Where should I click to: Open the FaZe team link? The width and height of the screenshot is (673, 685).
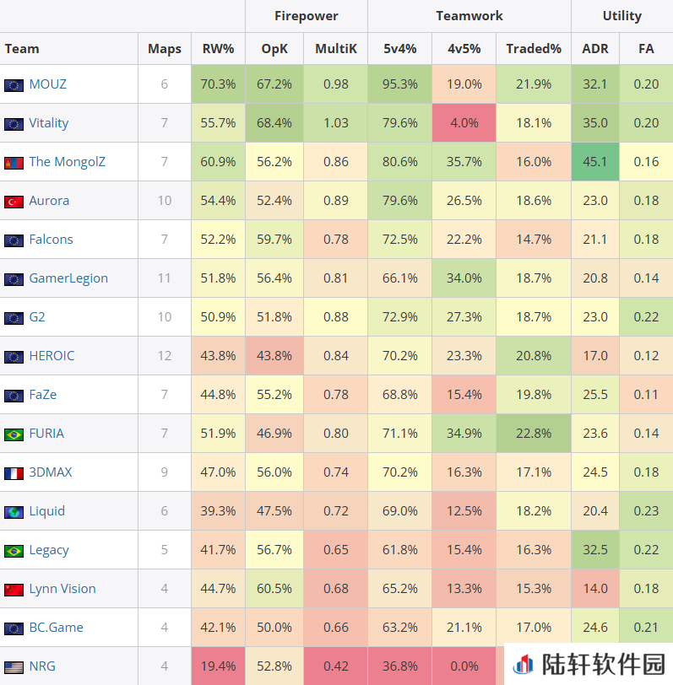point(42,395)
